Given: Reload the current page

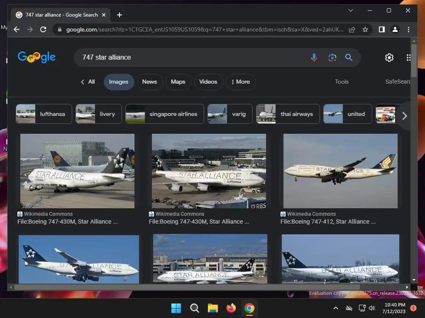Looking at the screenshot, I should (43, 29).
